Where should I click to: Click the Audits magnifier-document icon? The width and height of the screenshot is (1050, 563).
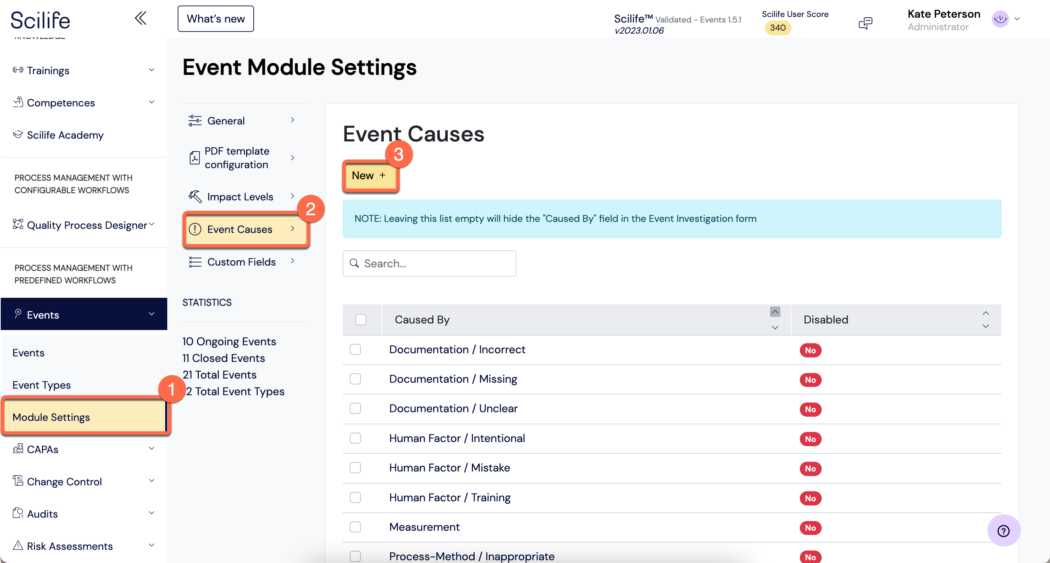pos(18,513)
